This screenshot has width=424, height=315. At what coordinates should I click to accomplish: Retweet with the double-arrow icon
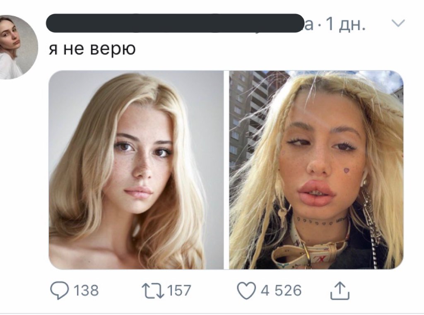click(154, 291)
